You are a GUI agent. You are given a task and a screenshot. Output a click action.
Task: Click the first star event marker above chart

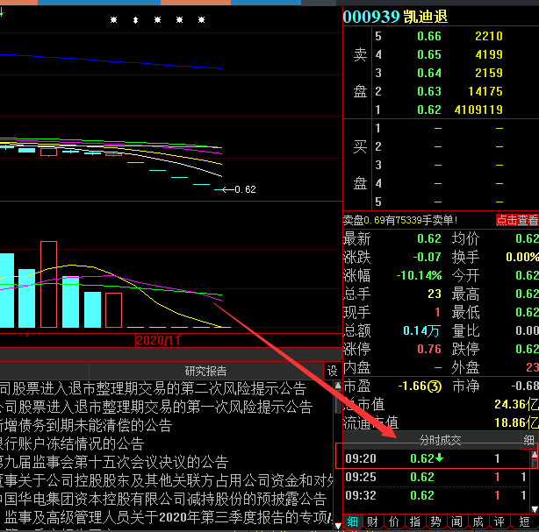coord(113,20)
